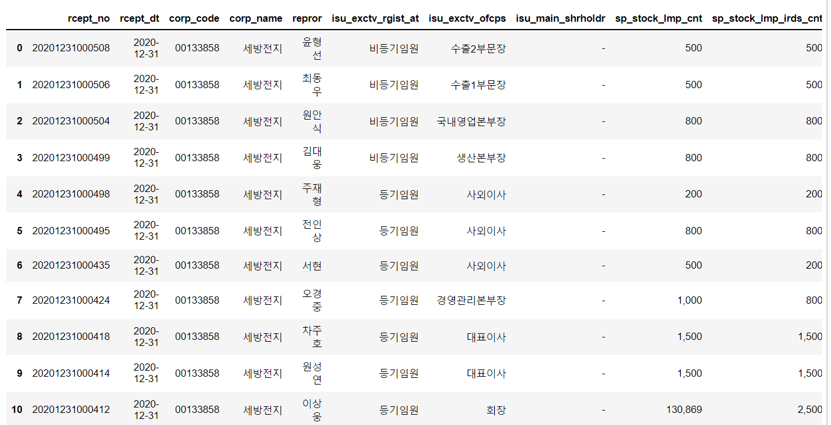
Task: Click the corp_code column header
Action: tap(194, 18)
